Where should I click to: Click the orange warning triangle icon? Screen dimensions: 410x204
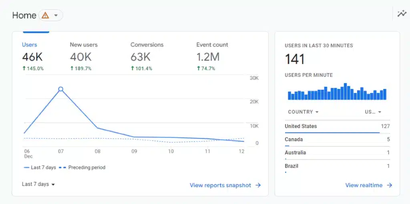tap(45, 16)
